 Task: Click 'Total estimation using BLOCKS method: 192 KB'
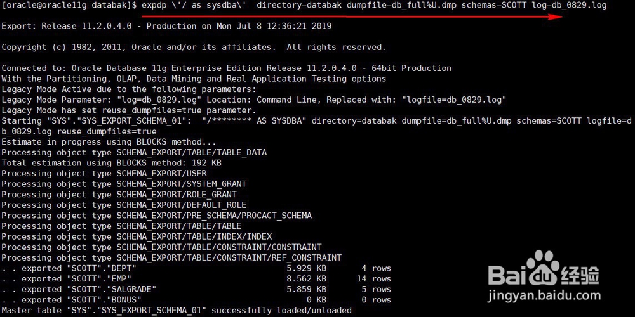(111, 163)
